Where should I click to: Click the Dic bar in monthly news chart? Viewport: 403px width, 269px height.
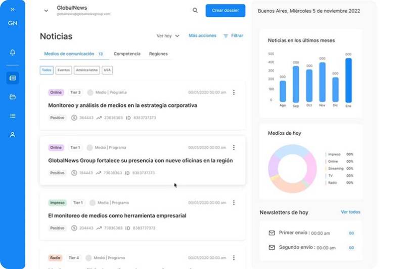[x=335, y=90]
